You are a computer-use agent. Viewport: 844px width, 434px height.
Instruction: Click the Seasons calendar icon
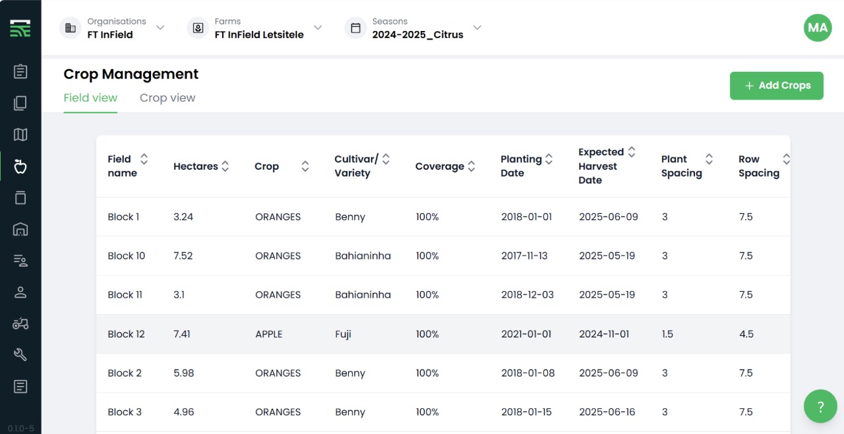click(x=355, y=28)
